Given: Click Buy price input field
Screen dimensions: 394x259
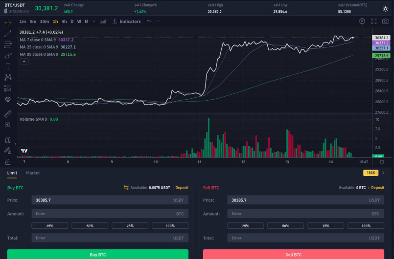Looking at the screenshot, I should (110, 200).
